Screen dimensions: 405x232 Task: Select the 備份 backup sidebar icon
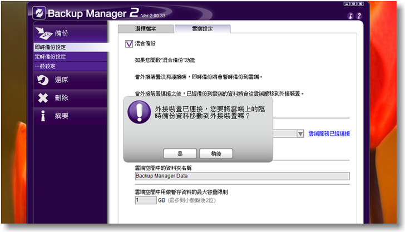click(x=43, y=33)
